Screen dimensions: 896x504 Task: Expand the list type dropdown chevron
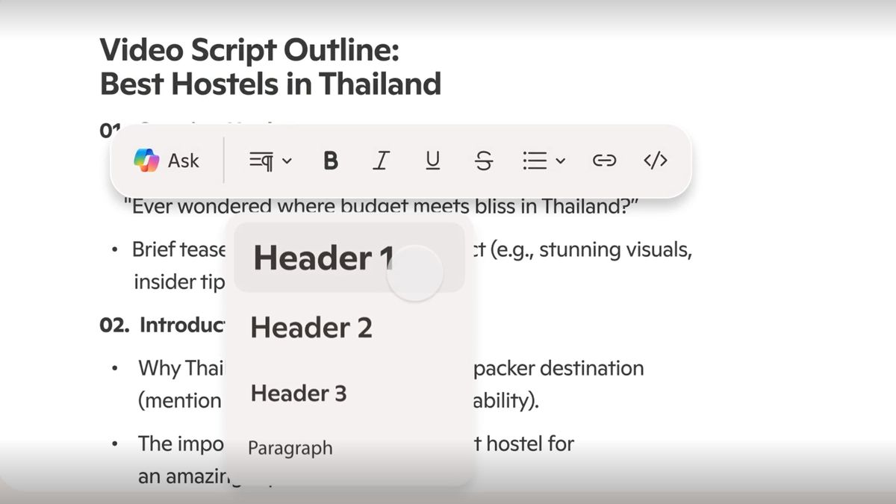click(561, 161)
